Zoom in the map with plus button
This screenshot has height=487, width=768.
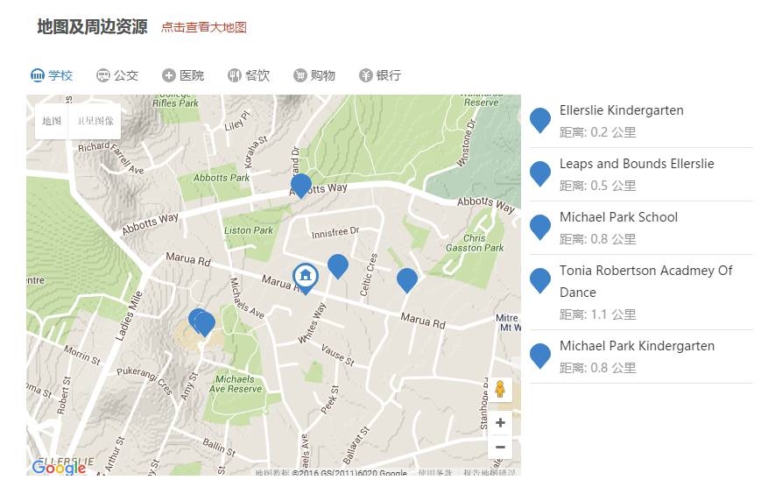pos(500,423)
